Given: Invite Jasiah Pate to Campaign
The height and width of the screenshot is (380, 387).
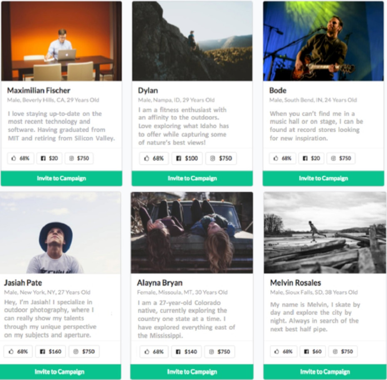Looking at the screenshot, I should tap(60, 372).
